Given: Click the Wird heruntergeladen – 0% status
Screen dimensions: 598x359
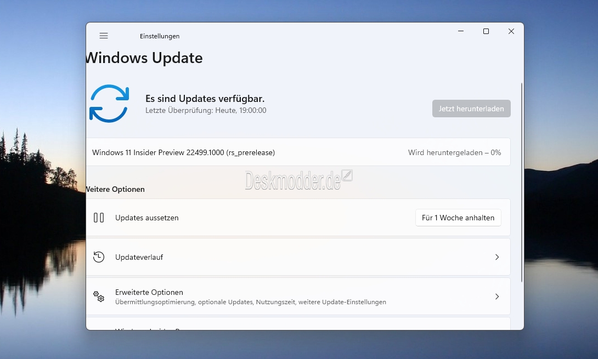Looking at the screenshot, I should click(455, 152).
